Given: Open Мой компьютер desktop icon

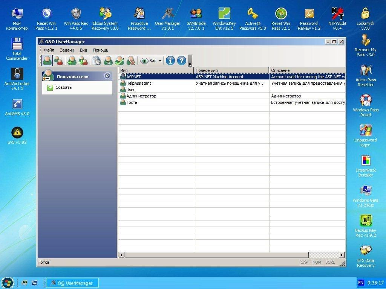Looking at the screenshot, I should click(17, 19).
